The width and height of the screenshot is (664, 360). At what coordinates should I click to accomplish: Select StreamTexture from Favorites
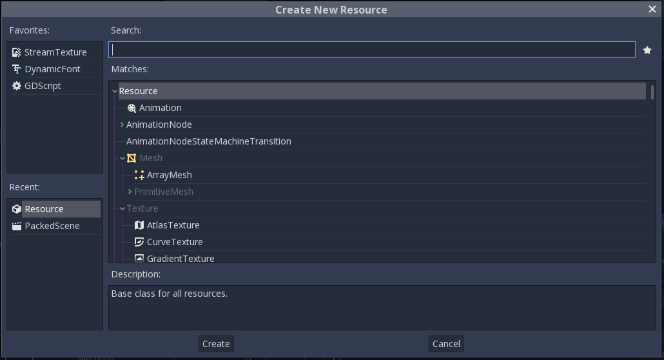click(x=55, y=52)
